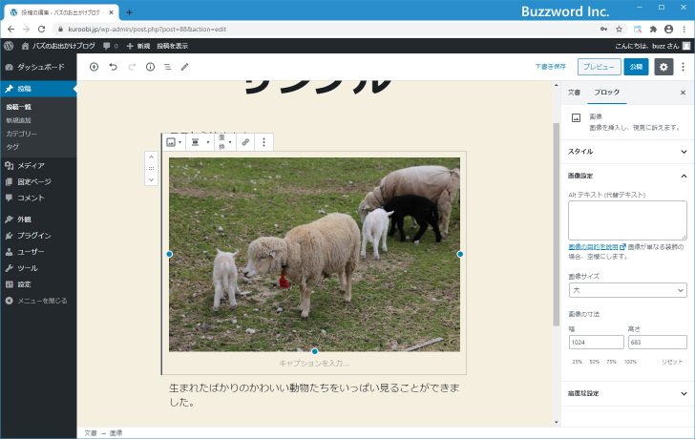Move block up with arrow

[151, 157]
